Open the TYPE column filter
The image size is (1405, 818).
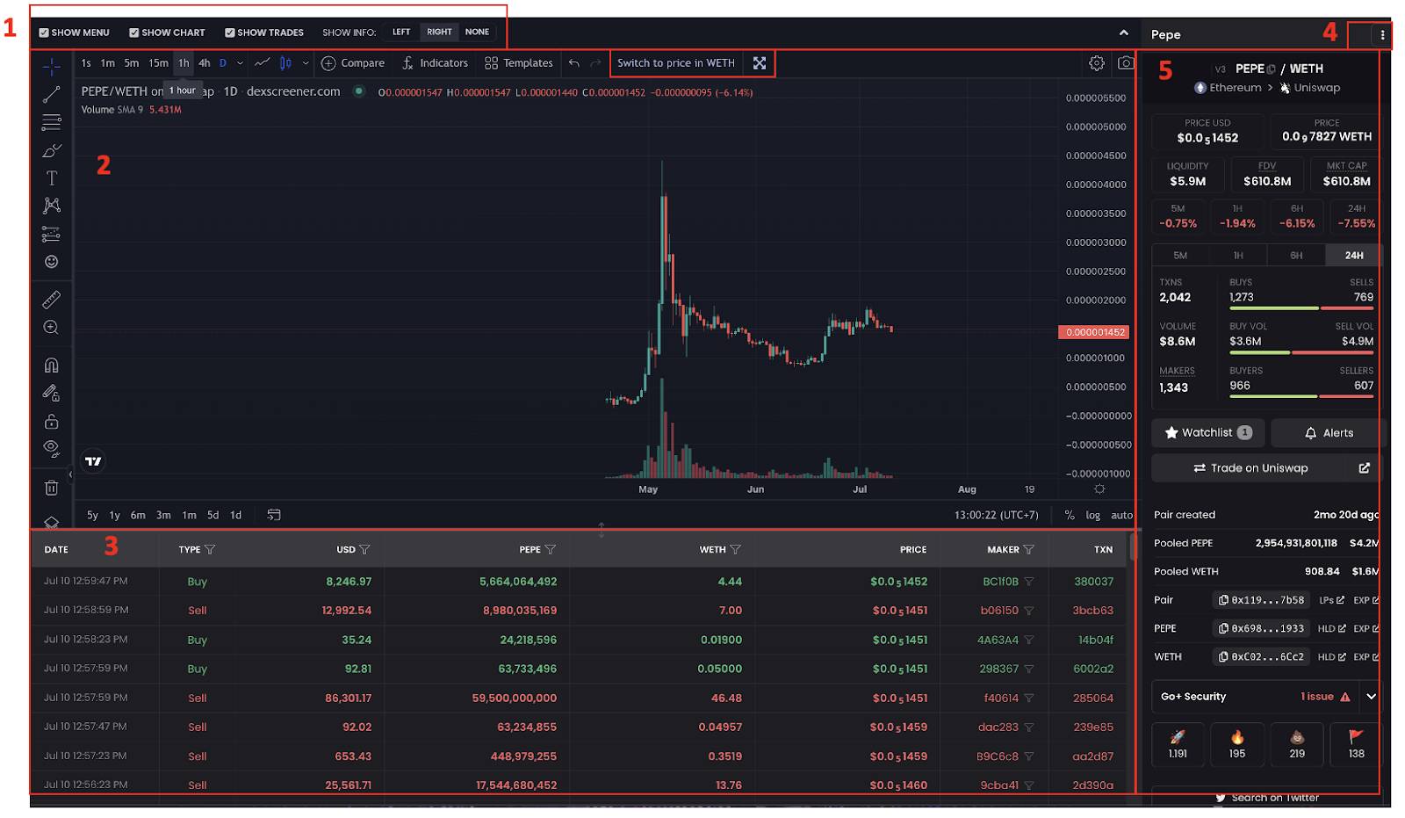[x=210, y=550]
